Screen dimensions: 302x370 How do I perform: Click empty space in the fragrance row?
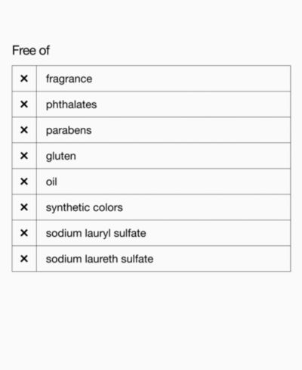(191, 79)
